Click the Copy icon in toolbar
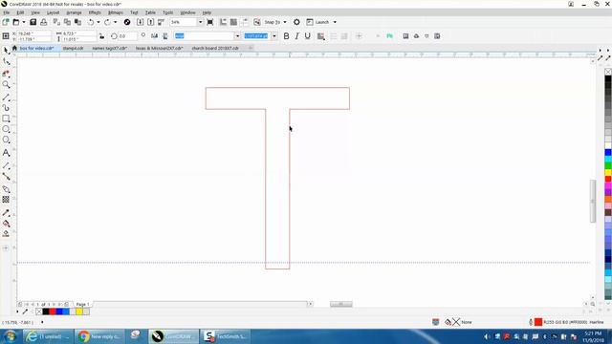The width and height of the screenshot is (612, 344). click(x=67, y=22)
